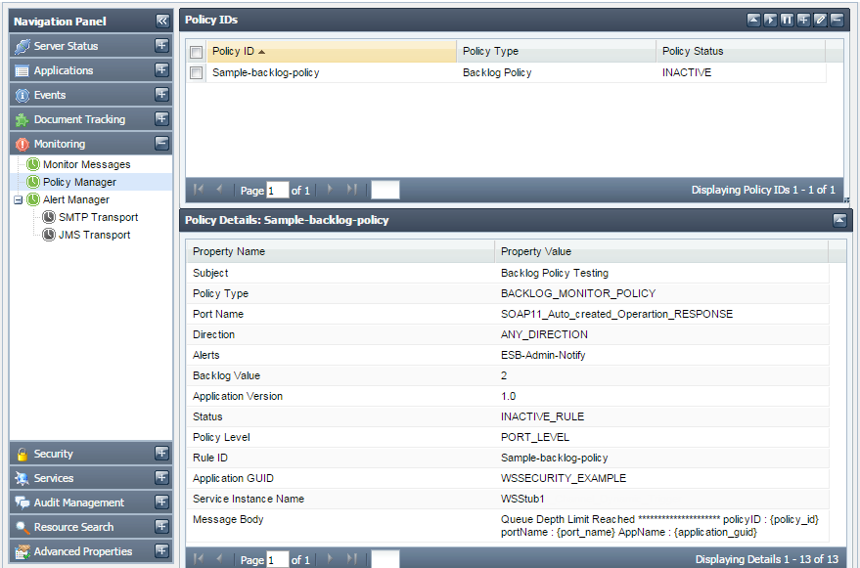Click the pause icon in Policy IDs toolbar
860x568 pixels.
pos(787,20)
